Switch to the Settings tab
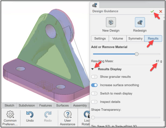 [100, 39]
